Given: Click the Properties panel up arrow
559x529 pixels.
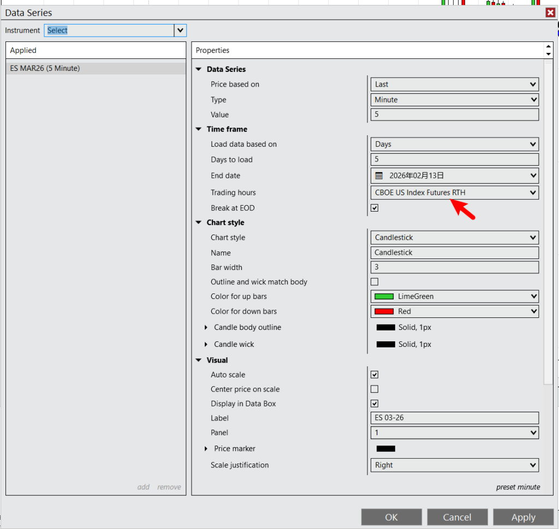Looking at the screenshot, I should pyautogui.click(x=549, y=47).
